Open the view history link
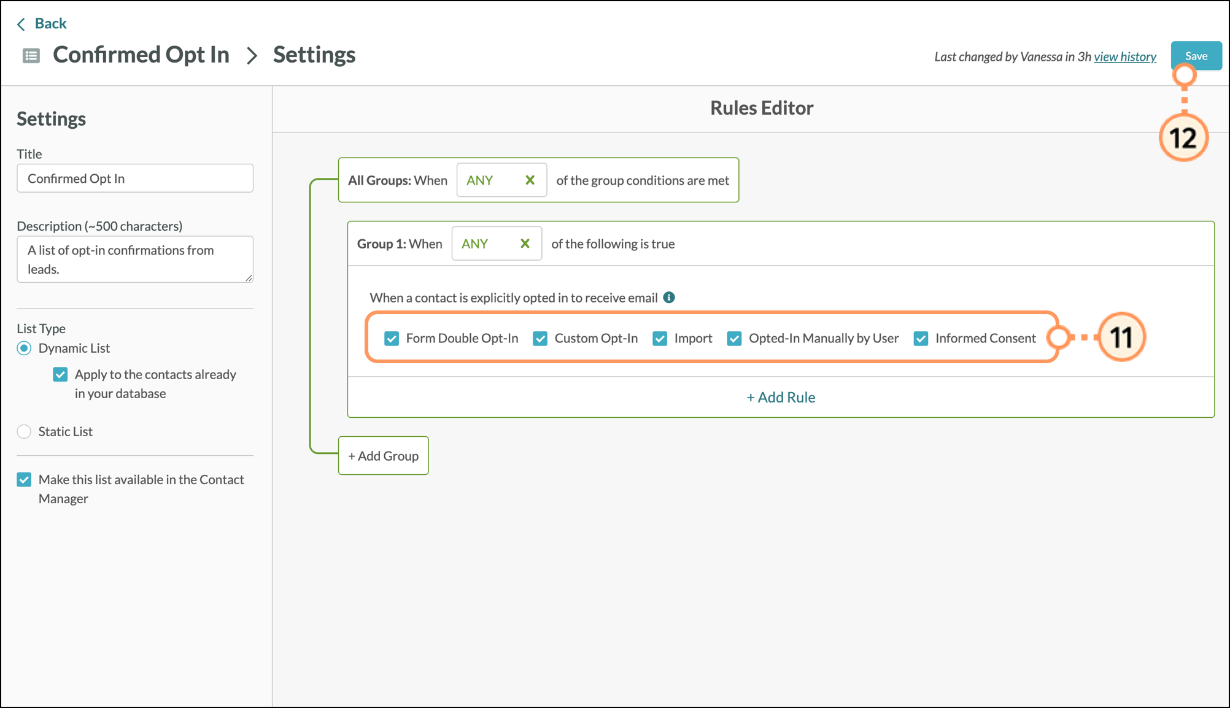 [1124, 57]
